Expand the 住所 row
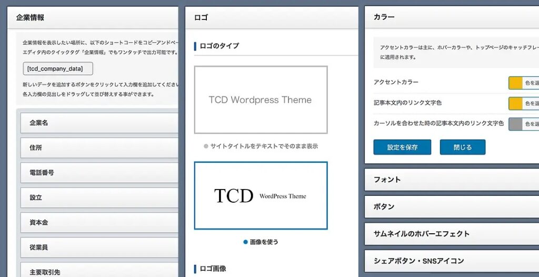 [99, 147]
